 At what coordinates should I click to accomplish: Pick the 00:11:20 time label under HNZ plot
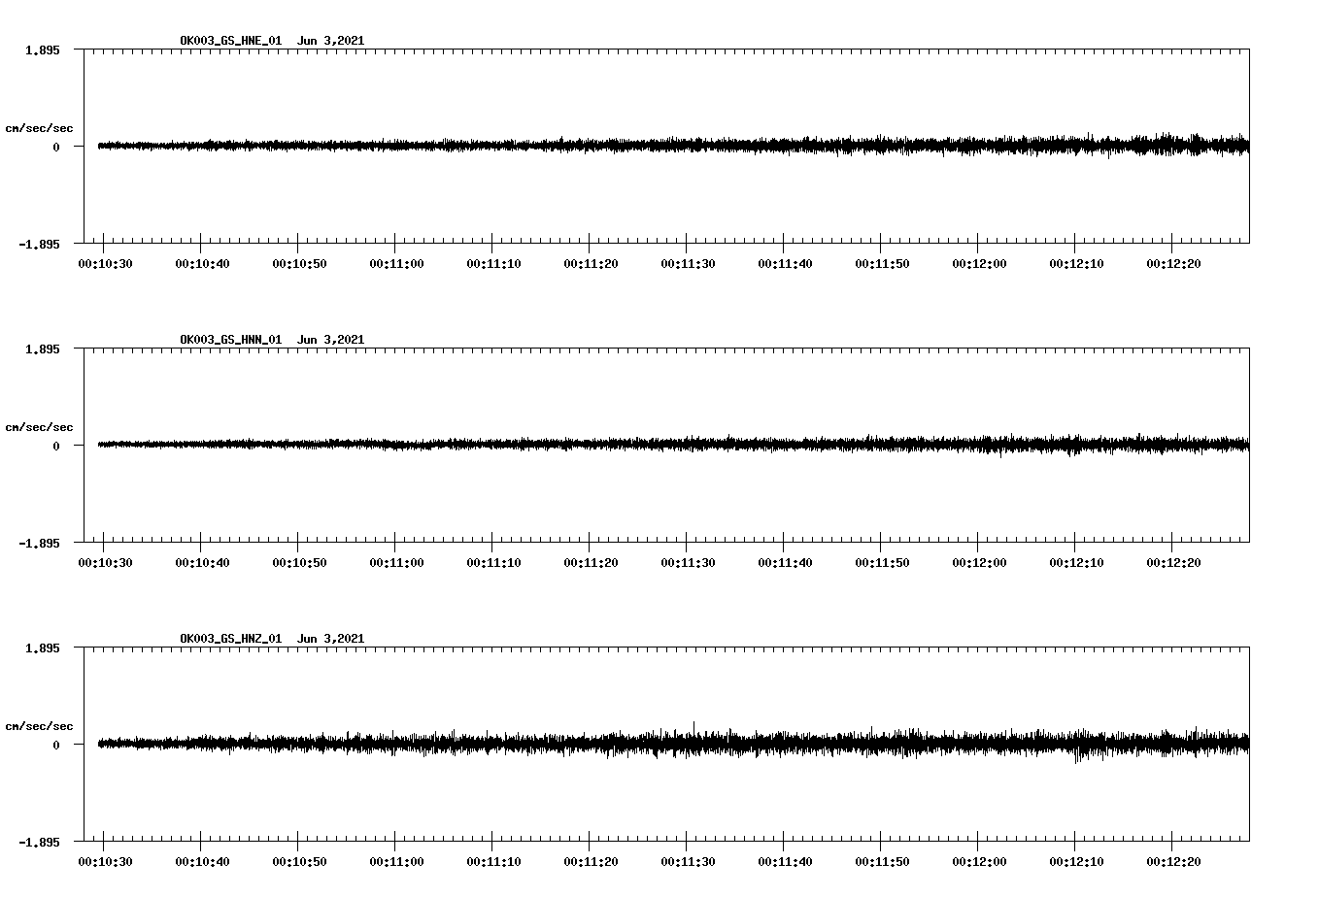click(x=591, y=862)
